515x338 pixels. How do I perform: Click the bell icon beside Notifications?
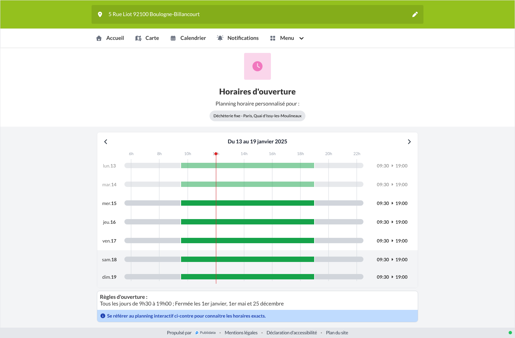click(220, 38)
